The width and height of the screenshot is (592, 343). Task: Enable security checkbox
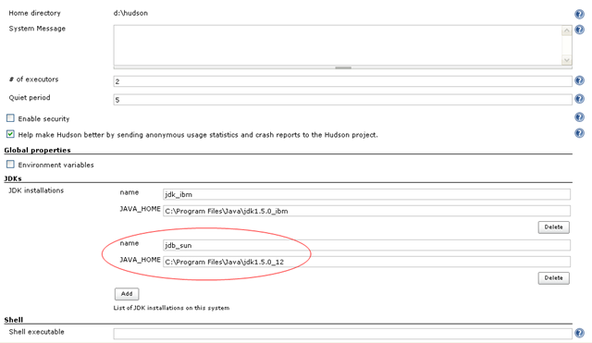(10, 118)
